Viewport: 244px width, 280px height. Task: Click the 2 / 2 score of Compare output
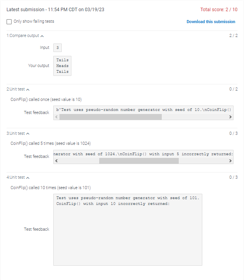(234, 35)
